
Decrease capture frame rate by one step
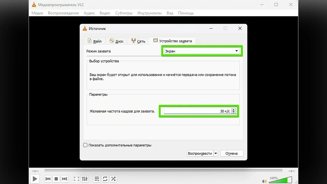pos(234,112)
